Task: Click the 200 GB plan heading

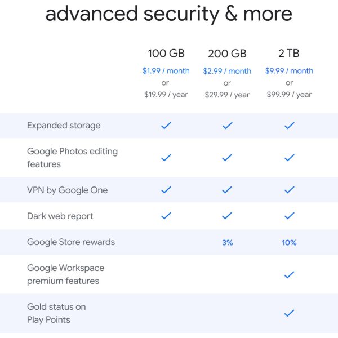Action: (x=227, y=54)
